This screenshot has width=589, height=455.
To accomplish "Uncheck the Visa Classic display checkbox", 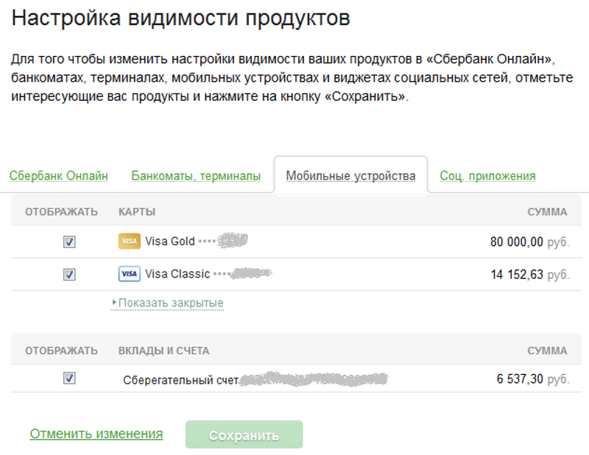I will 69,275.
